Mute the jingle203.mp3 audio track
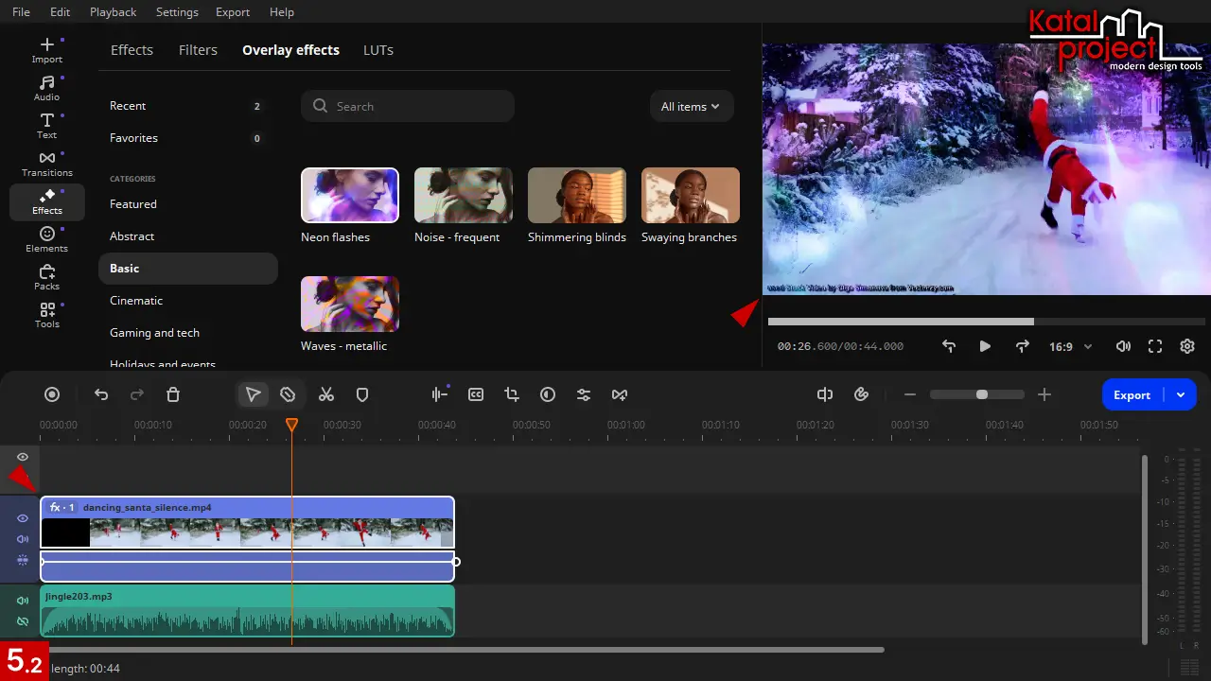 click(23, 601)
